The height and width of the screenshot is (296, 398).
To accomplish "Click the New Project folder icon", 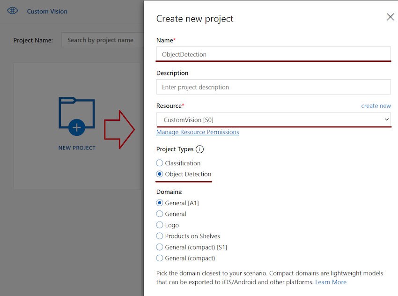I will 77,116.
